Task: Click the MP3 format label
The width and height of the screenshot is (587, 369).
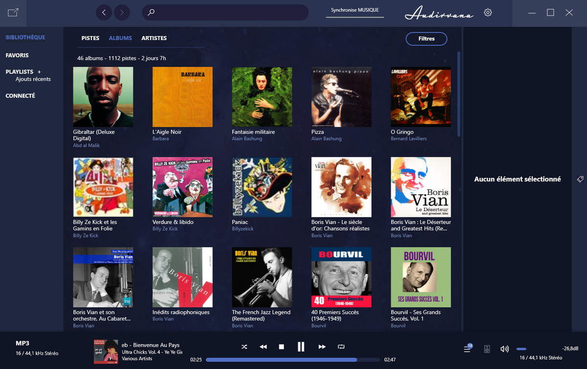Action: (x=23, y=343)
